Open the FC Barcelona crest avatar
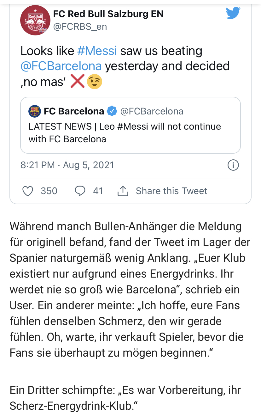The image size is (261, 417). click(x=34, y=111)
